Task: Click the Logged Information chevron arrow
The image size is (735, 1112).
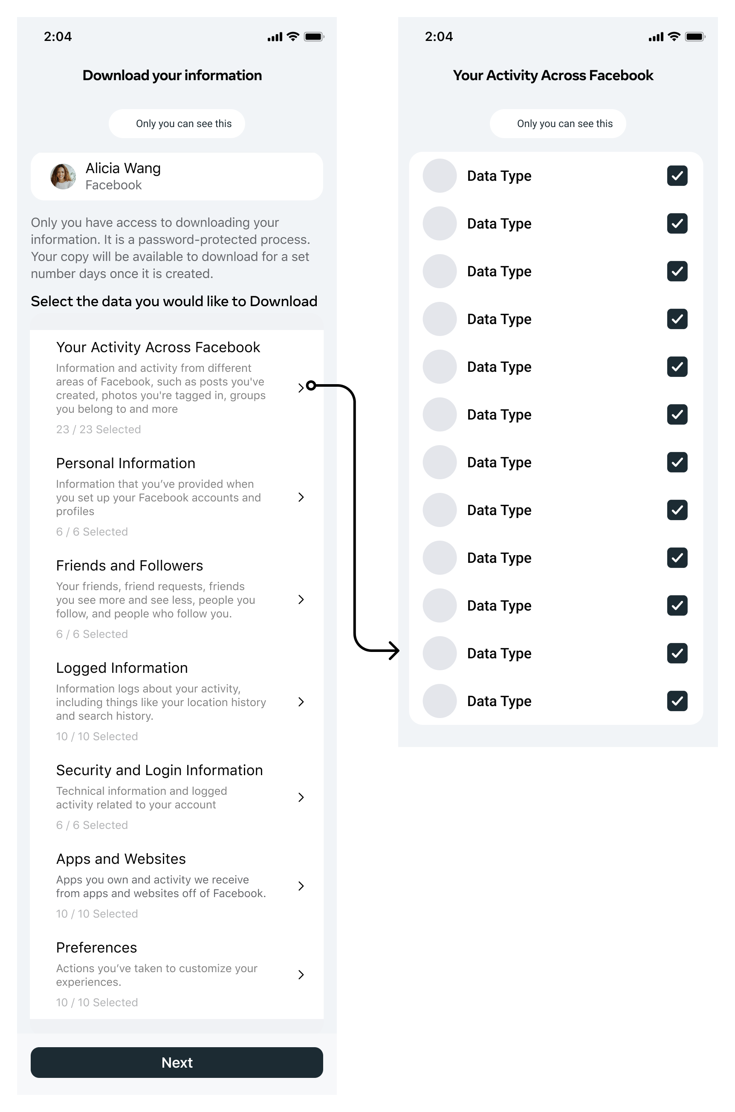Action: (x=301, y=702)
